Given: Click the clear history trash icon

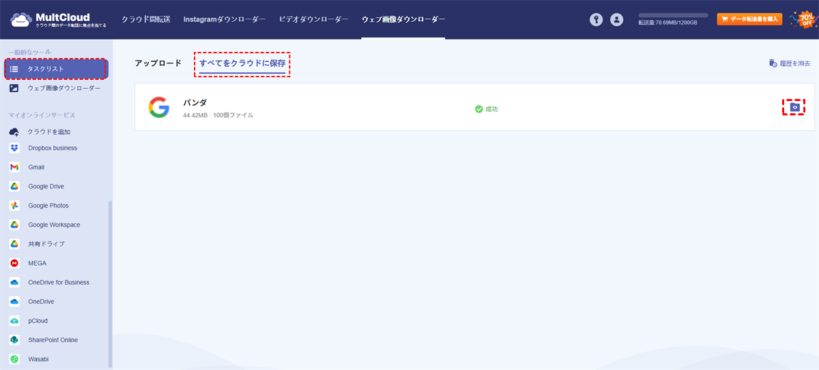Looking at the screenshot, I should click(x=773, y=63).
